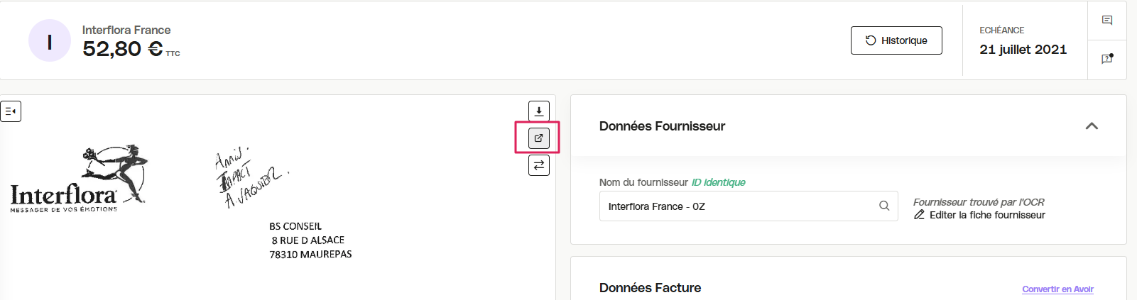Image resolution: width=1137 pixels, height=300 pixels.
Task: Open invoice in new window icon
Action: click(539, 138)
